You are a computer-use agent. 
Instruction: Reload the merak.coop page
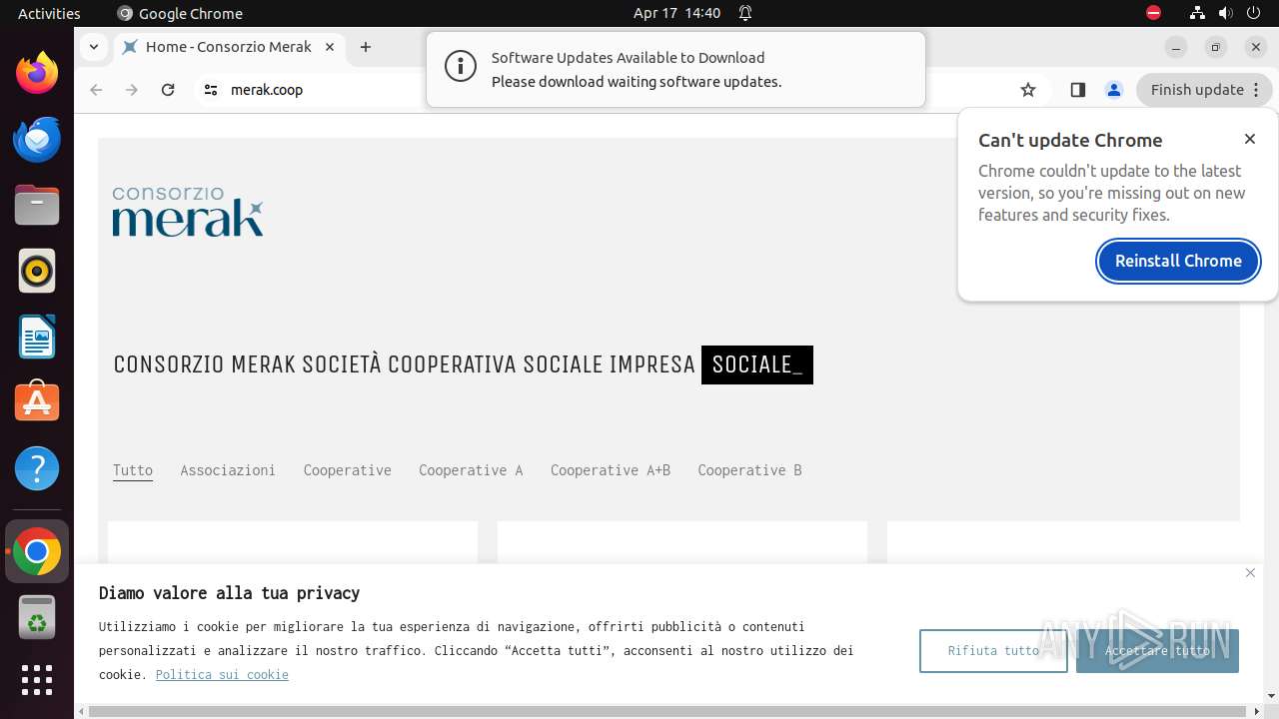(x=168, y=90)
